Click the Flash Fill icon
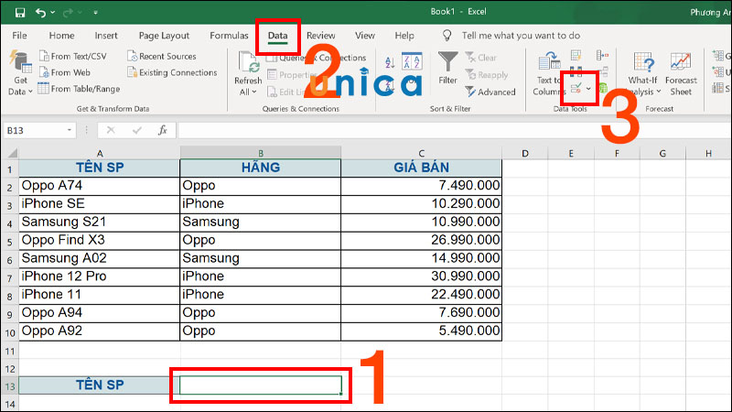The image size is (732, 412). pyautogui.click(x=576, y=56)
